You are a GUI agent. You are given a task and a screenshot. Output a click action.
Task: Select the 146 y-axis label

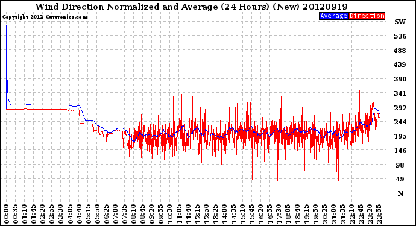pyautogui.click(x=400, y=151)
